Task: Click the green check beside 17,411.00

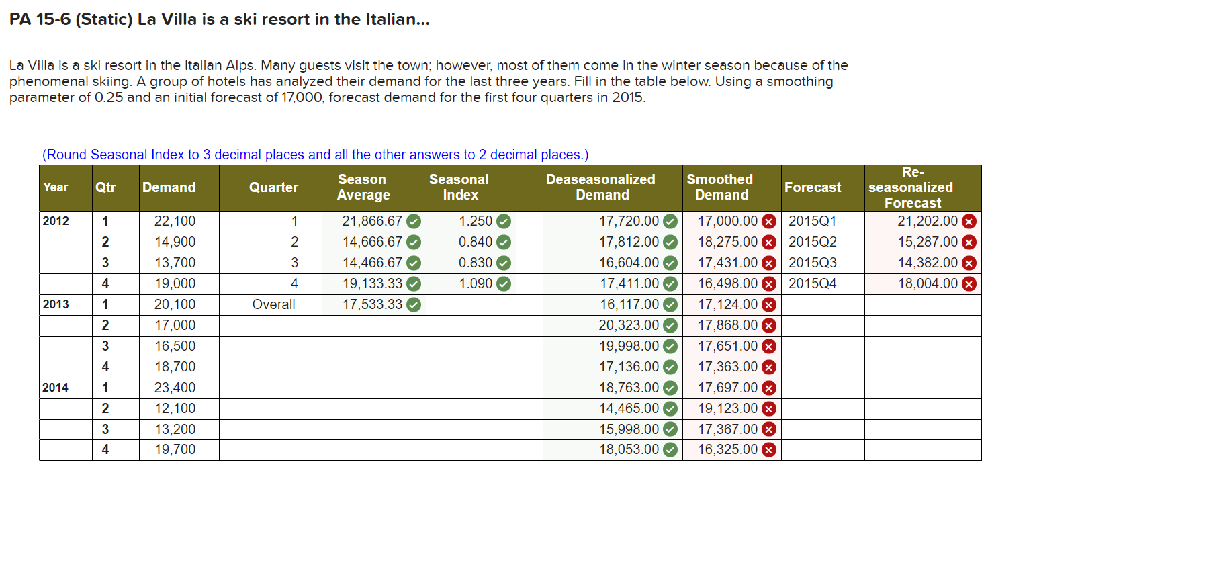Action: (x=670, y=284)
